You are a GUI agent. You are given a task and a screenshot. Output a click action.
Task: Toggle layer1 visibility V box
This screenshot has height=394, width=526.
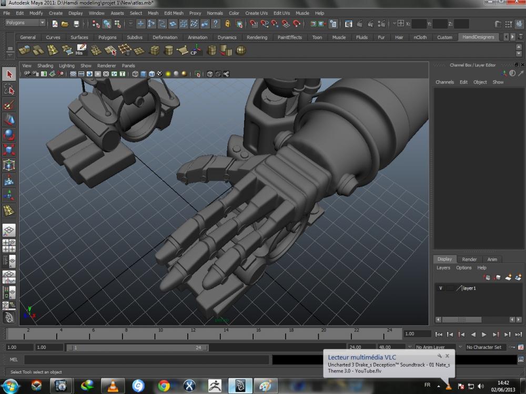pos(441,288)
